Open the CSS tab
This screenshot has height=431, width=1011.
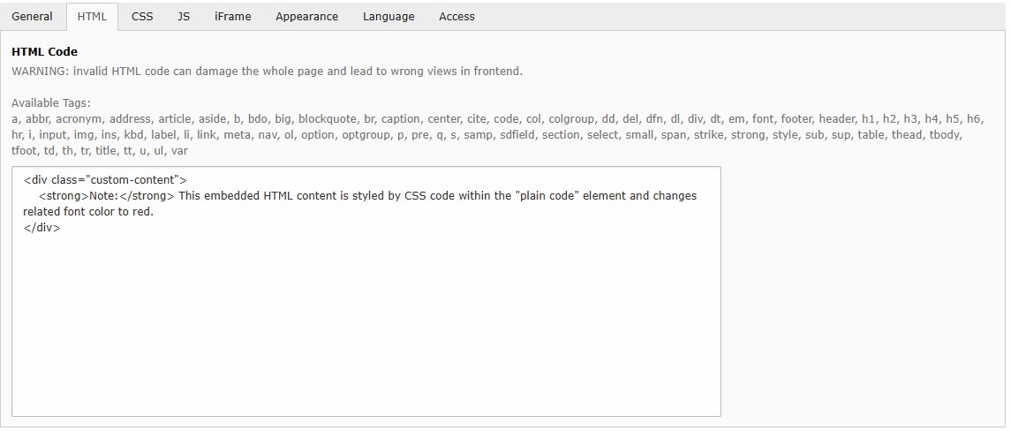pyautogui.click(x=142, y=17)
